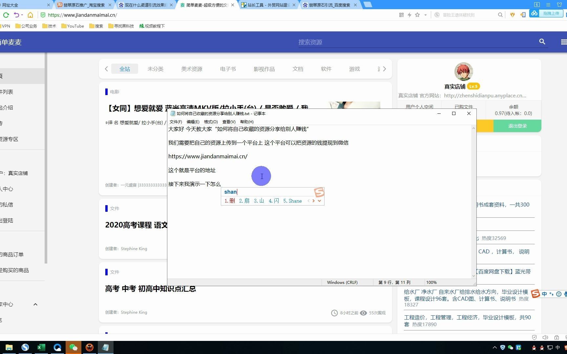567x354 pixels.
Task: Click the 真实店铺 user avatar
Action: 463,71
